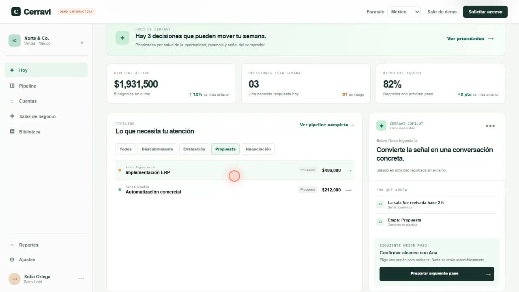This screenshot has width=519, height=292.
Task: Select the Cuentas sidebar icon
Action: click(12, 101)
